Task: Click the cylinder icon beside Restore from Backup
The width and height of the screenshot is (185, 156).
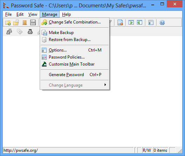Action: (x=44, y=40)
